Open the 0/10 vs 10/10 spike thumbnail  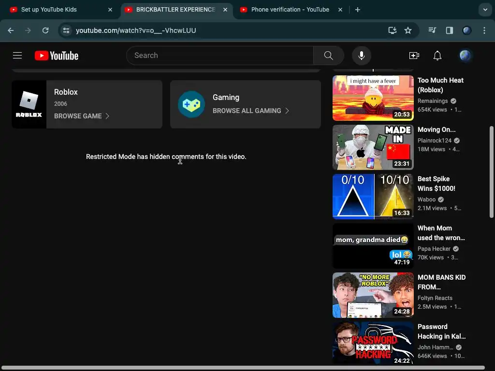tap(373, 197)
